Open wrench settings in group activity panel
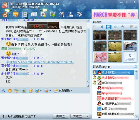This screenshot has height=120, width=139. pos(136,27)
